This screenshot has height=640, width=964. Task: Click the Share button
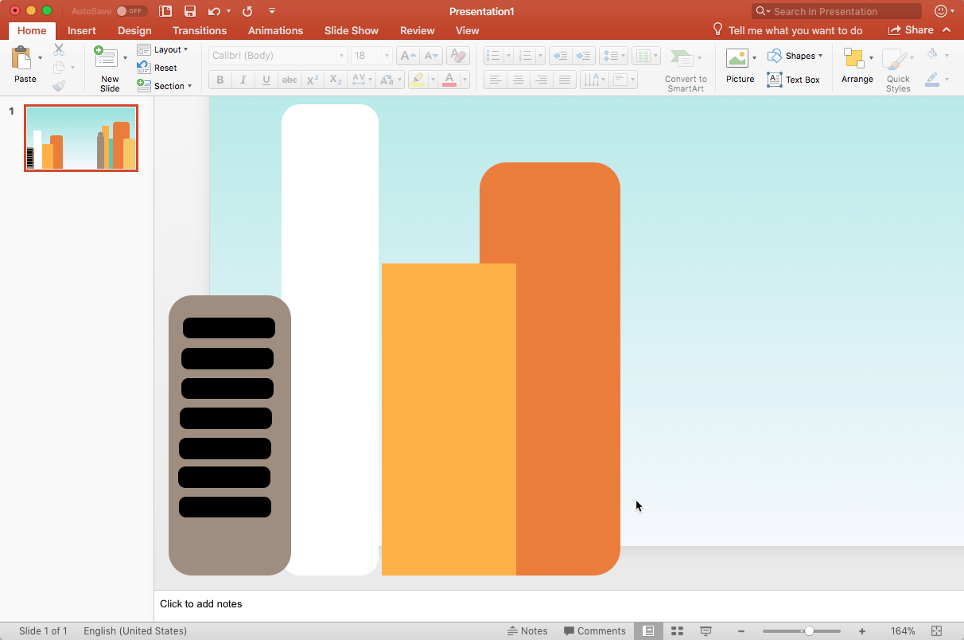click(x=911, y=30)
